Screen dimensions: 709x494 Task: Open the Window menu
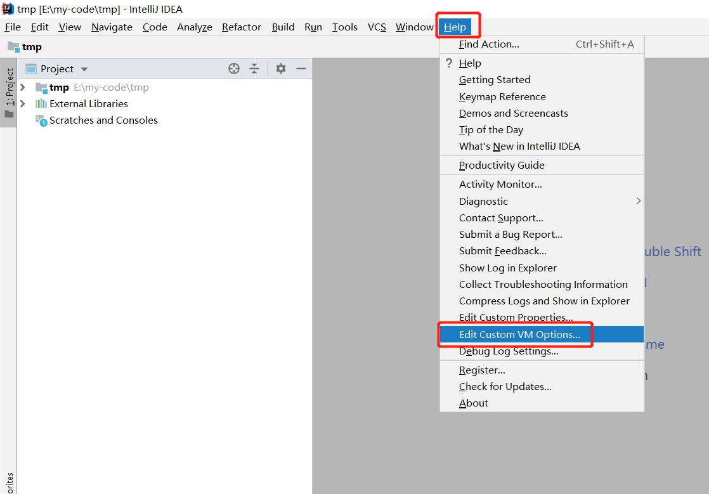point(414,27)
